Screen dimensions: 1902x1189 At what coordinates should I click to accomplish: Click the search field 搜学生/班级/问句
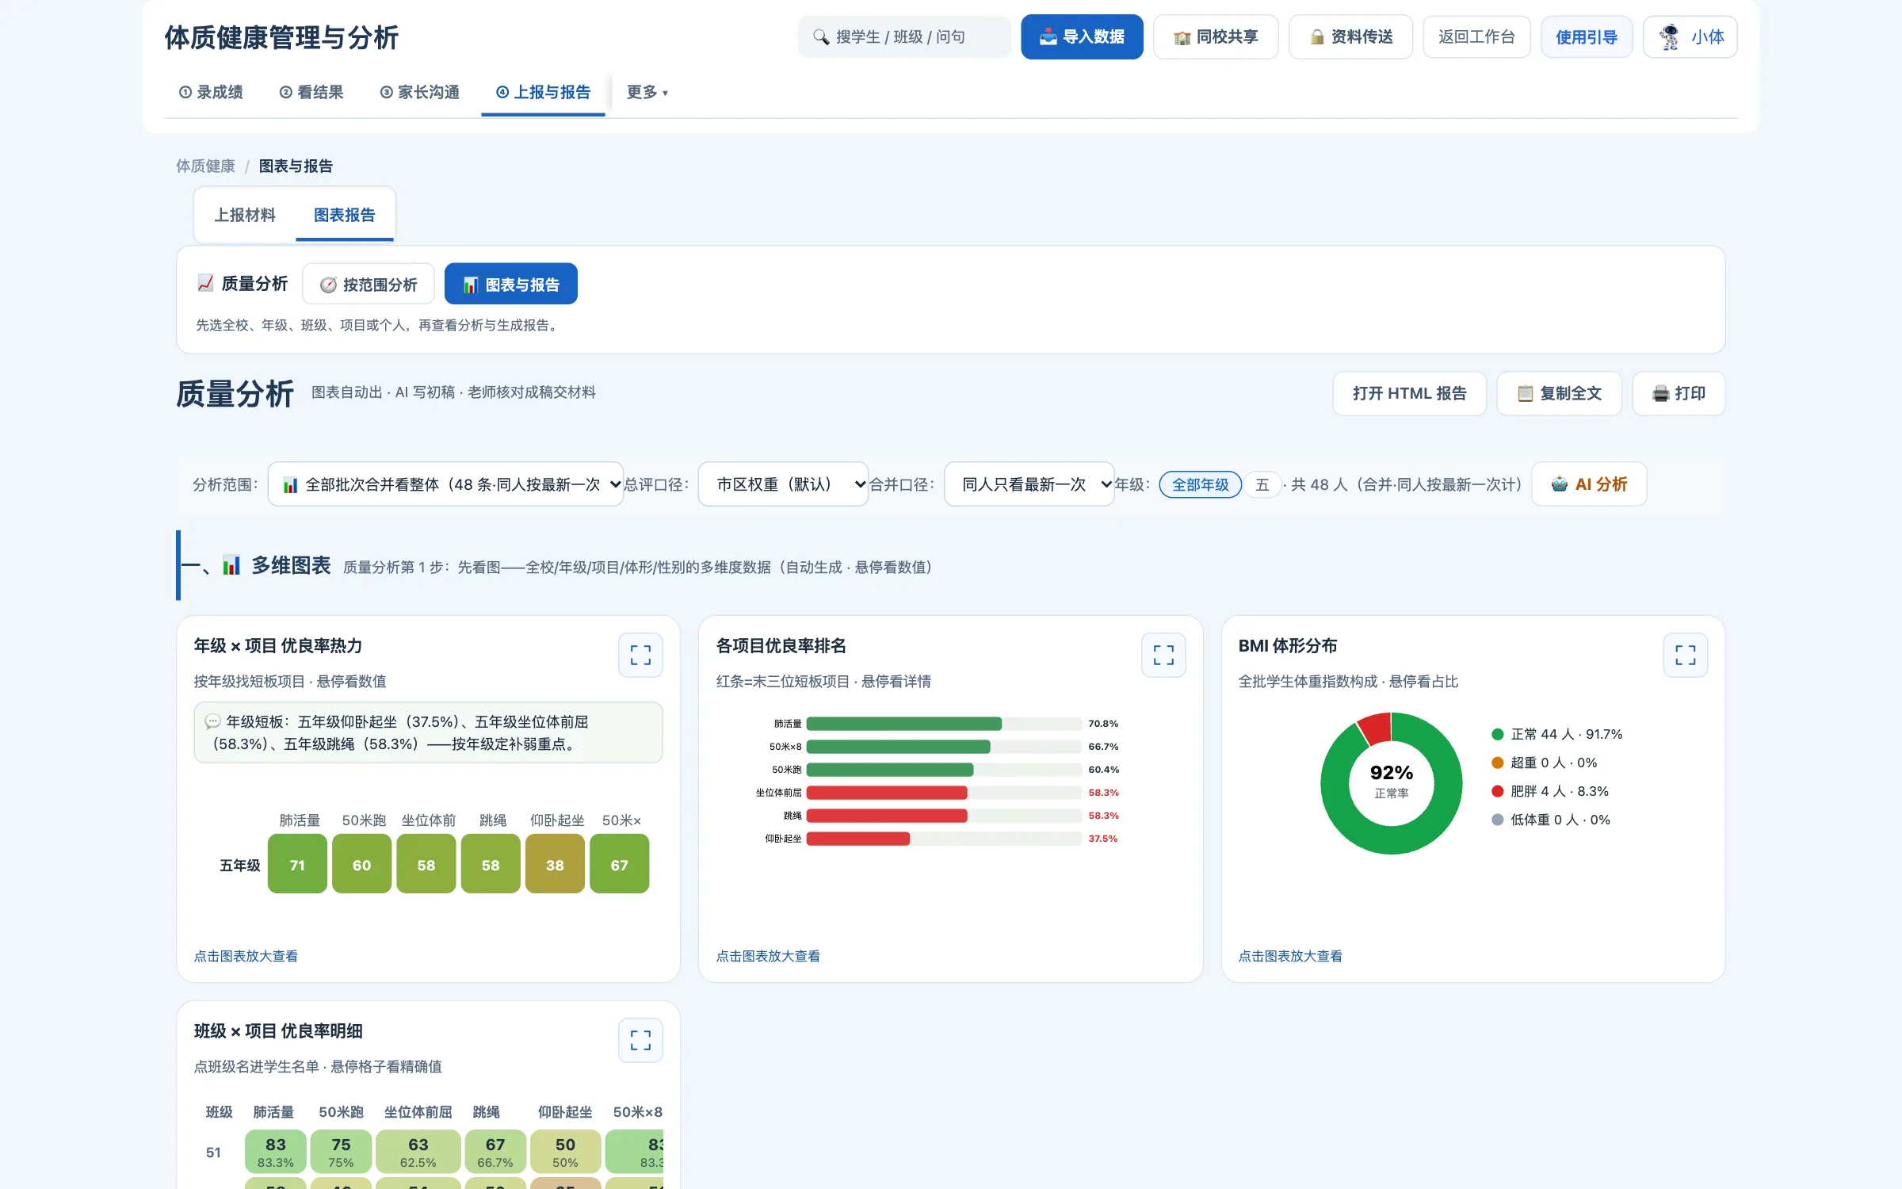tap(904, 37)
